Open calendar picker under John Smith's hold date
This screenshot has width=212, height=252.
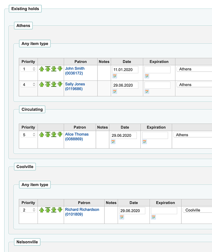pos(115,76)
